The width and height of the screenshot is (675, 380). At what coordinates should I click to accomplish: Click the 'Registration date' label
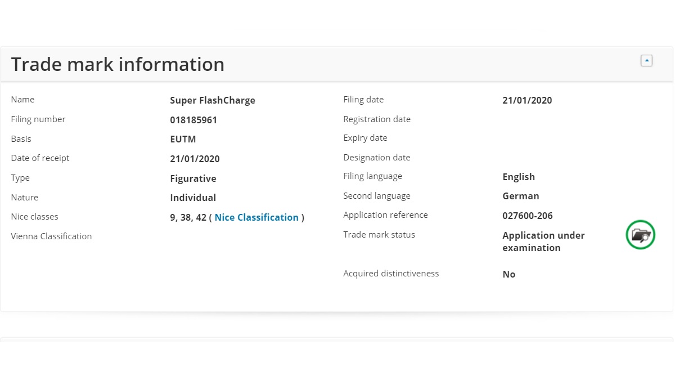(x=377, y=119)
